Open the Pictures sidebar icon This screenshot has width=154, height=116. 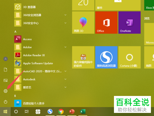coord(6,80)
